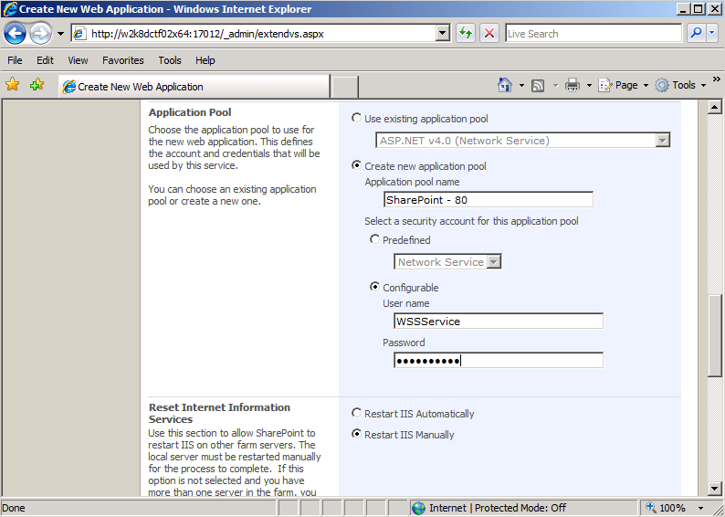Viewport: 725px width, 517px height.
Task: Click the scrollbar down arrow
Action: (714, 489)
